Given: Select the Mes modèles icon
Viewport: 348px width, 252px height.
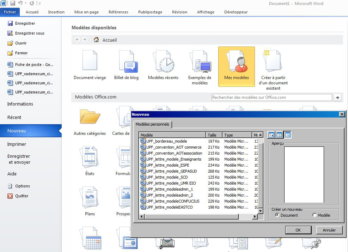Looking at the screenshot, I should pos(237,66).
